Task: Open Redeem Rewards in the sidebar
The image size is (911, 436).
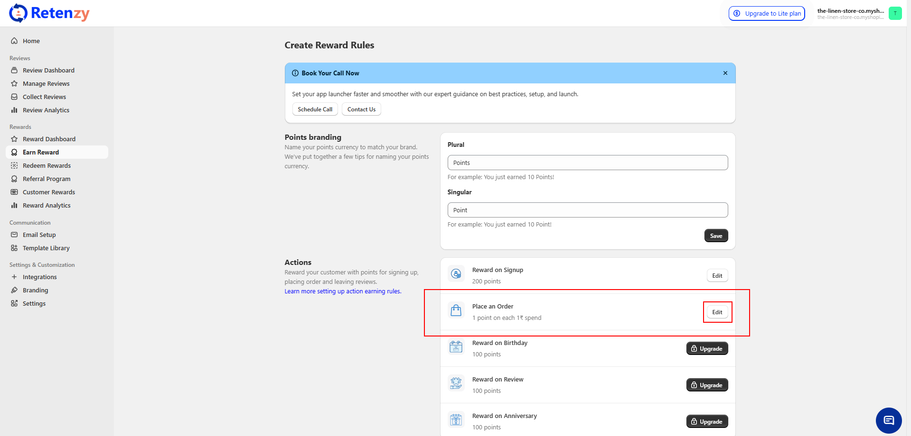Action: click(47, 165)
